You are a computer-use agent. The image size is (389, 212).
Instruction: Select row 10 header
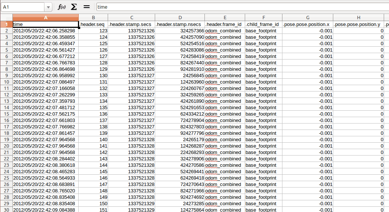(6, 82)
